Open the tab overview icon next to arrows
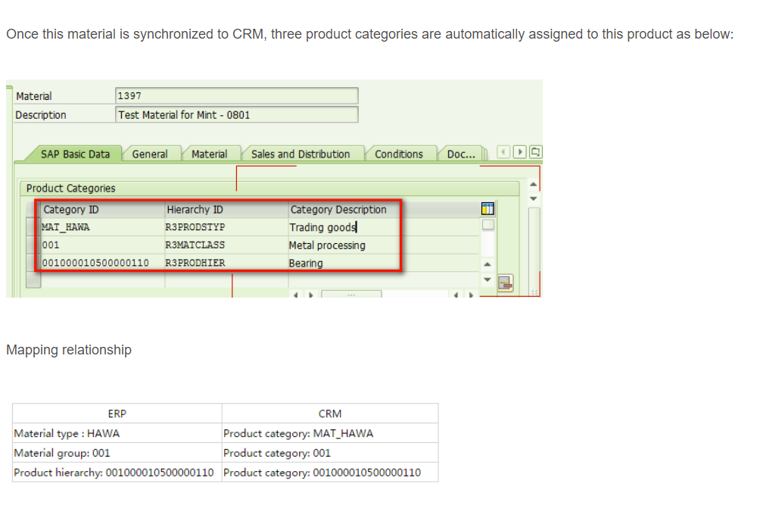 [535, 151]
